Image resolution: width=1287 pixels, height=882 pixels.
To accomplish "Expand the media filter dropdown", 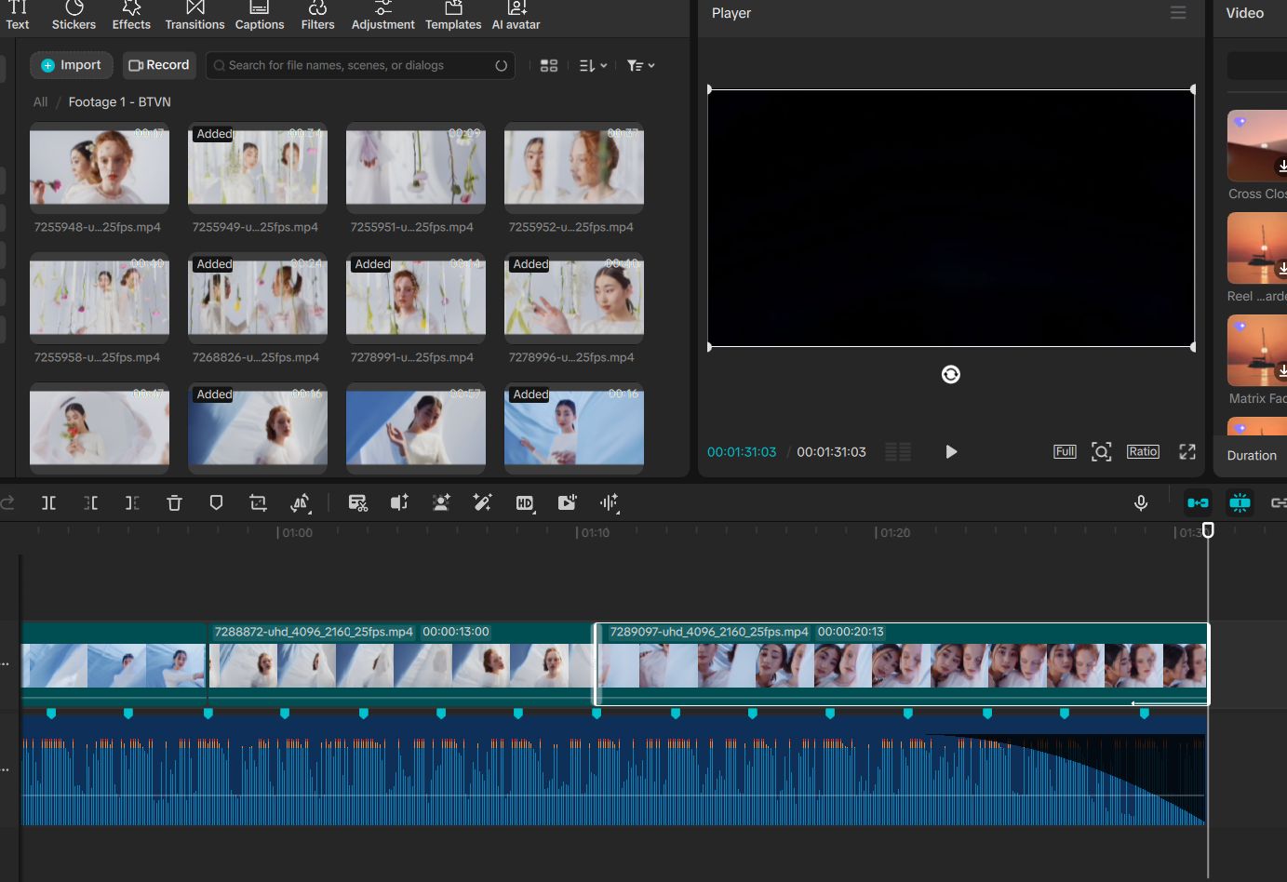I will click(x=640, y=65).
